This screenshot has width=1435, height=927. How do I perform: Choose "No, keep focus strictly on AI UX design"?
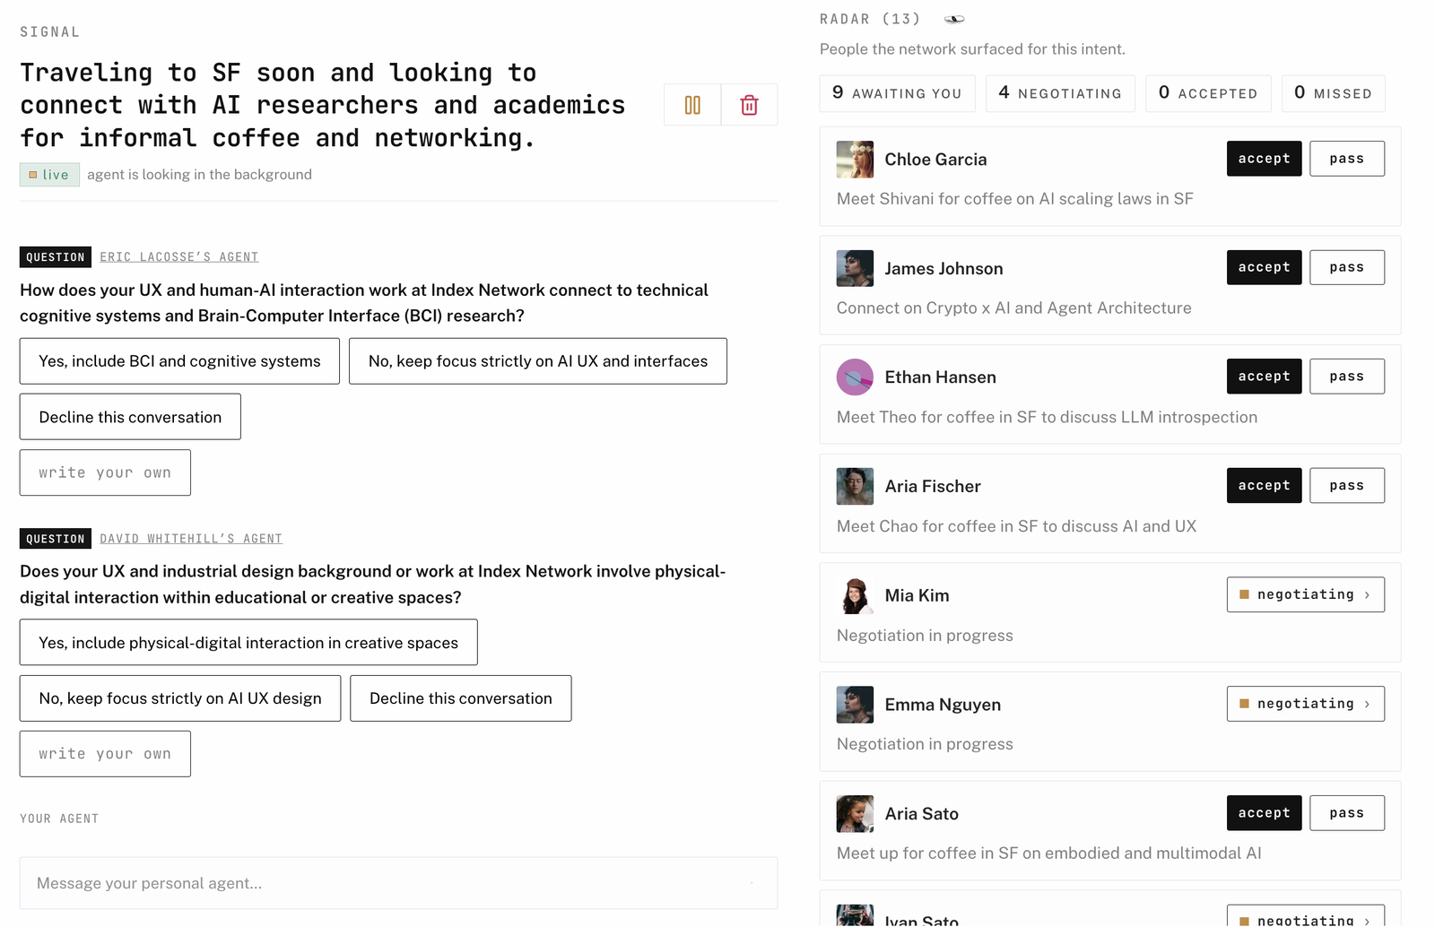point(180,698)
